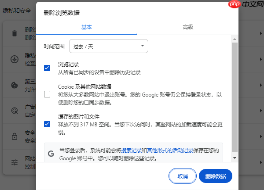This screenshot has width=264, height=190.
Task: Expand the top row chevron arrow at right
Action: [x=261, y=33]
